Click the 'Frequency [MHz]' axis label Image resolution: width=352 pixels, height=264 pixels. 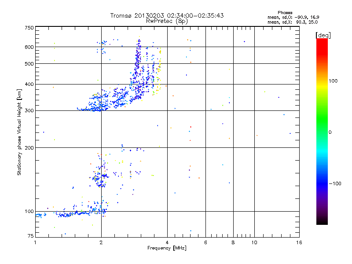coord(167,248)
